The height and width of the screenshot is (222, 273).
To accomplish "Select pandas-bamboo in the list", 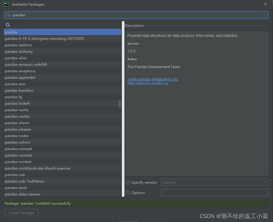I will coord(63,91).
